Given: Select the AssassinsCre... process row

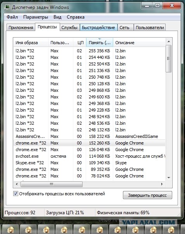Looking at the screenshot, I should (x=89, y=136).
